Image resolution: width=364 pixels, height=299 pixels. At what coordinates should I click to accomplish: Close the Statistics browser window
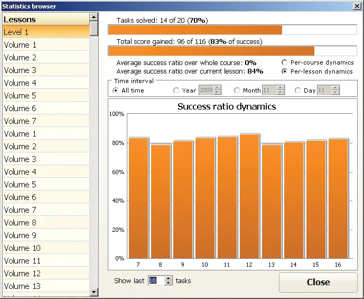point(357,6)
